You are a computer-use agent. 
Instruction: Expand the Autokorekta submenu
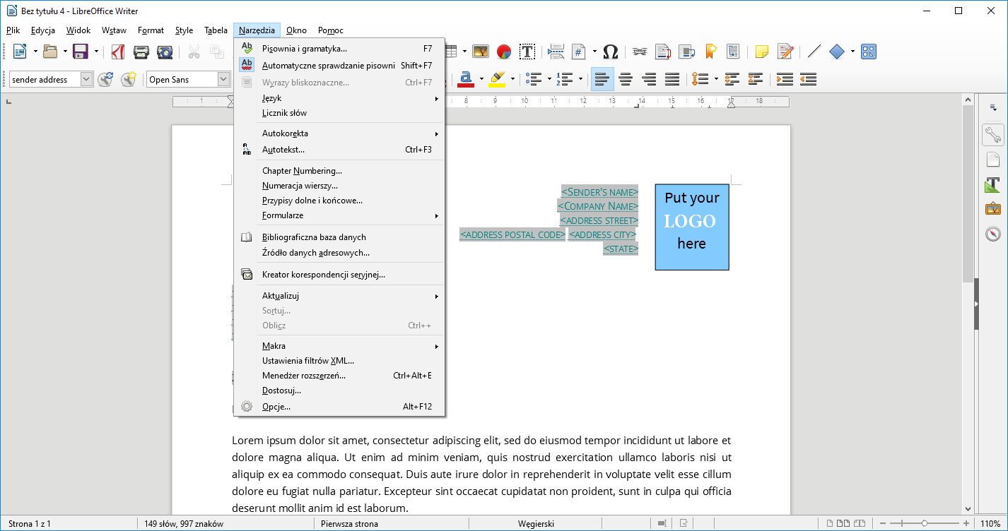point(339,133)
